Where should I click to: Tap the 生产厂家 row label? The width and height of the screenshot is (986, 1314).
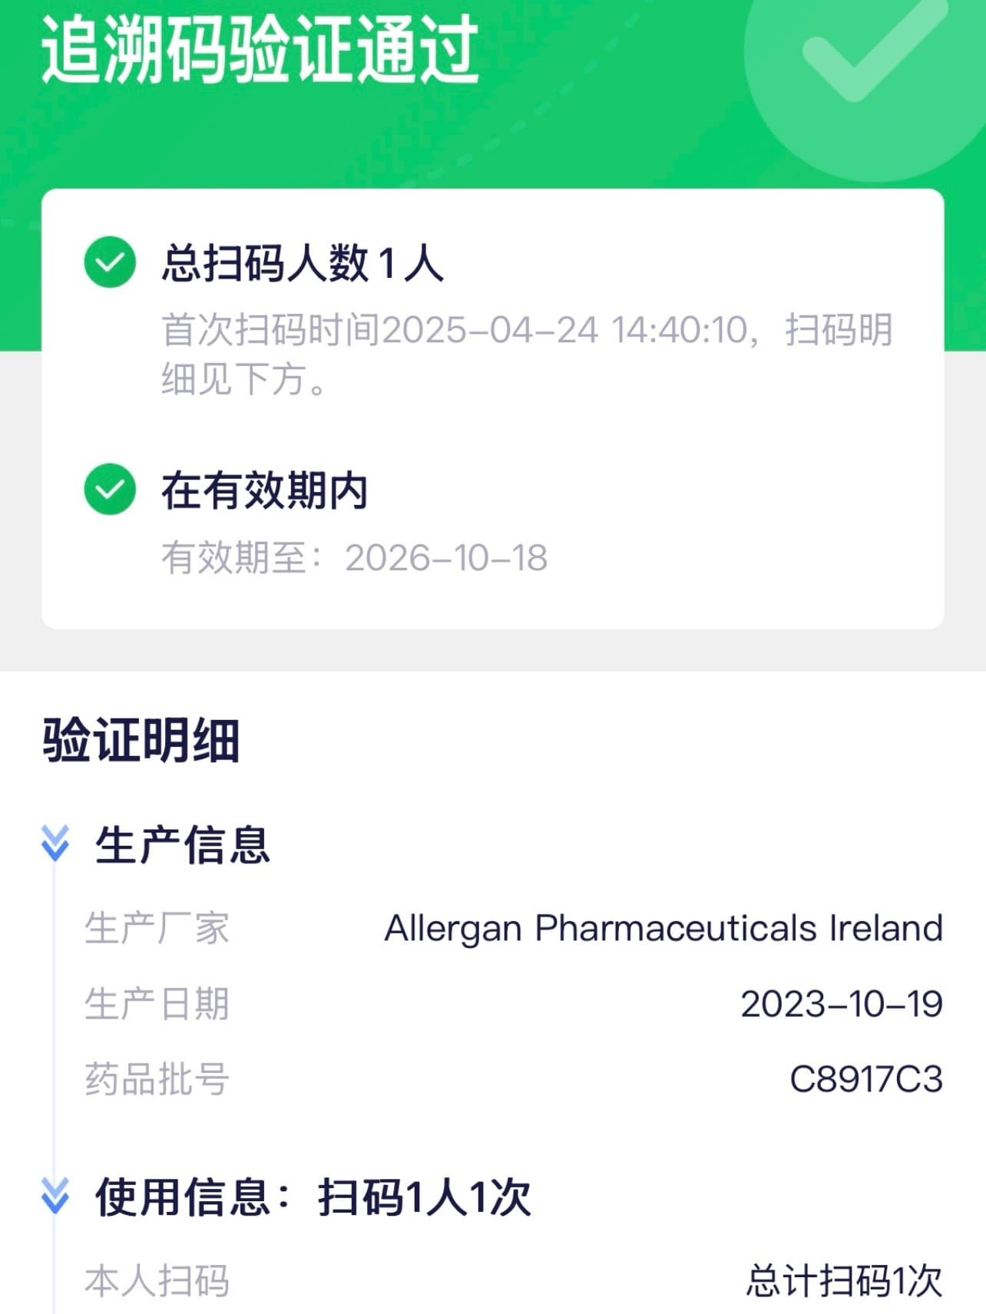157,928
